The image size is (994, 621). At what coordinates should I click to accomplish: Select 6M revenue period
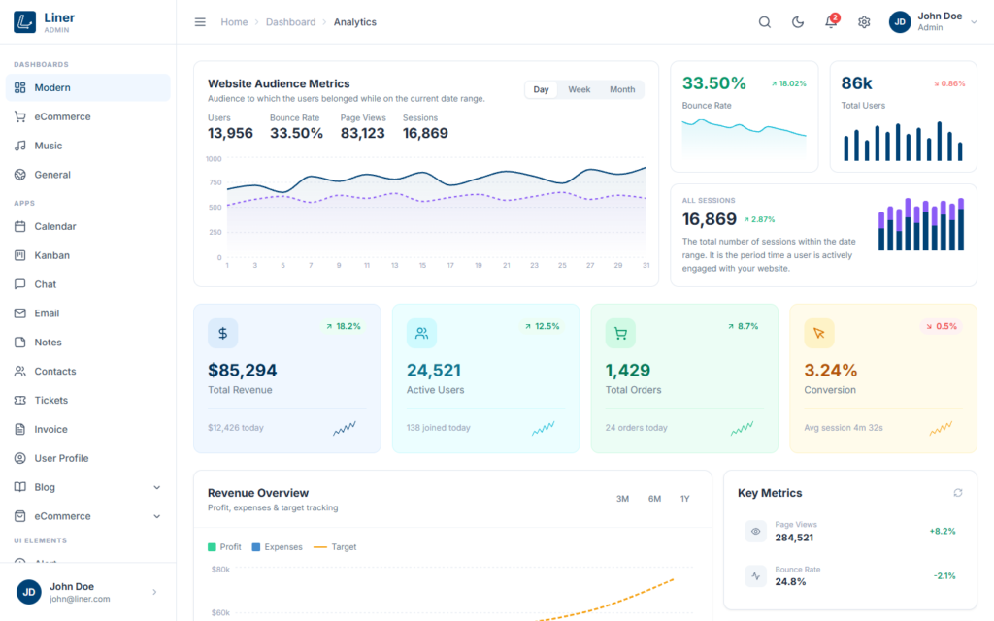pyautogui.click(x=654, y=499)
